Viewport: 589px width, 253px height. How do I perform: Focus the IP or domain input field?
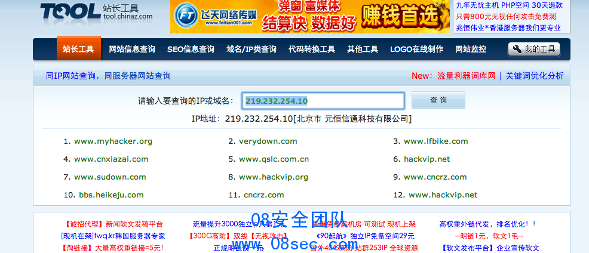point(323,101)
